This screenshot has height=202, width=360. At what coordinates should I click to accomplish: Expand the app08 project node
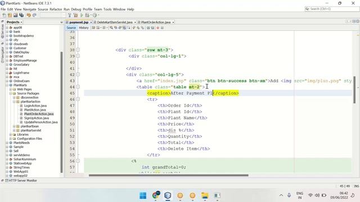pos(7,27)
